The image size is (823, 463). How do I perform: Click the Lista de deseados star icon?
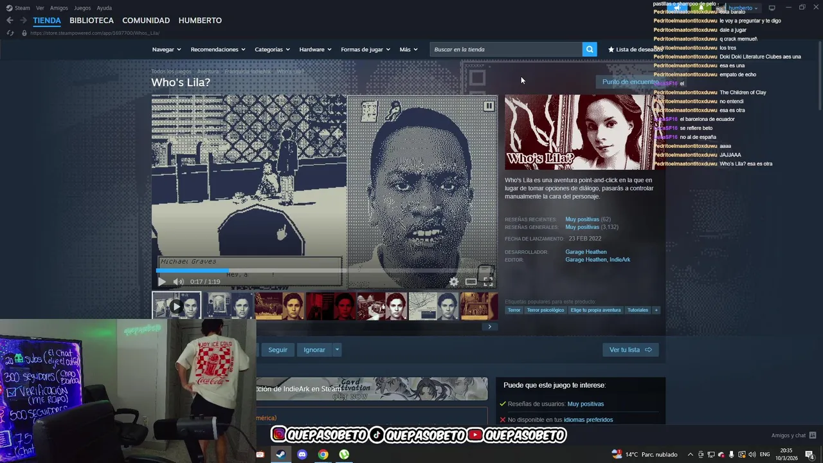tap(611, 50)
